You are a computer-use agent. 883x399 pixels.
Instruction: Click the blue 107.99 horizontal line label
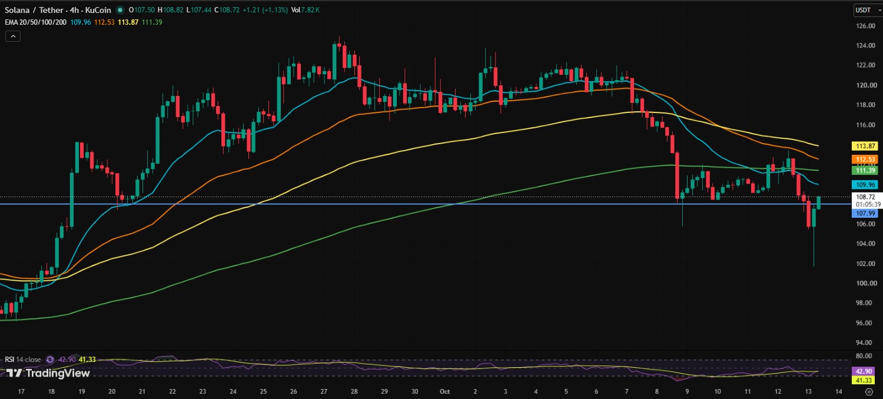(864, 214)
